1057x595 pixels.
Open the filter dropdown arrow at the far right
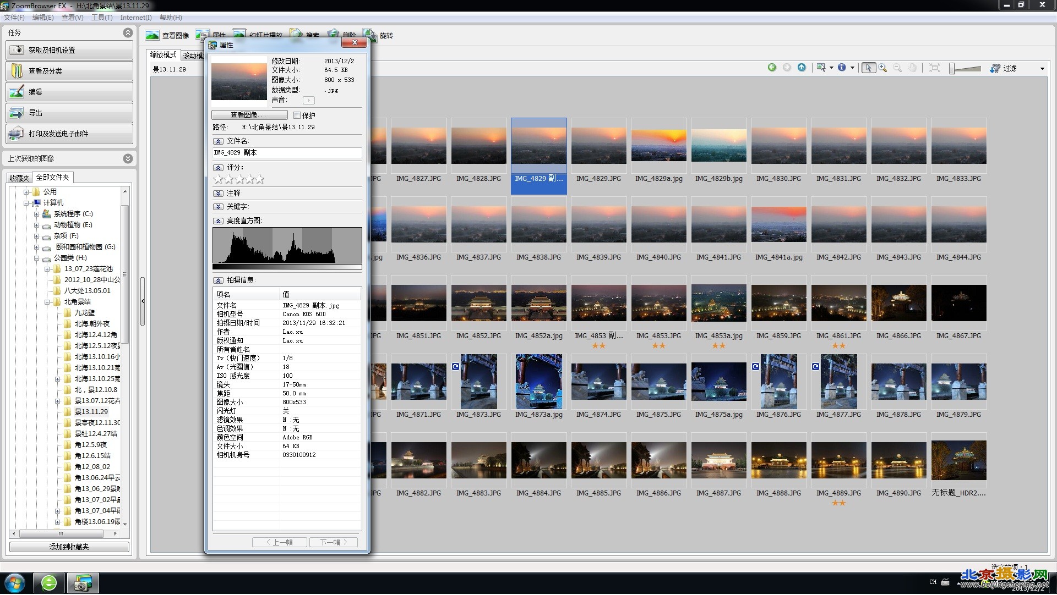1042,69
